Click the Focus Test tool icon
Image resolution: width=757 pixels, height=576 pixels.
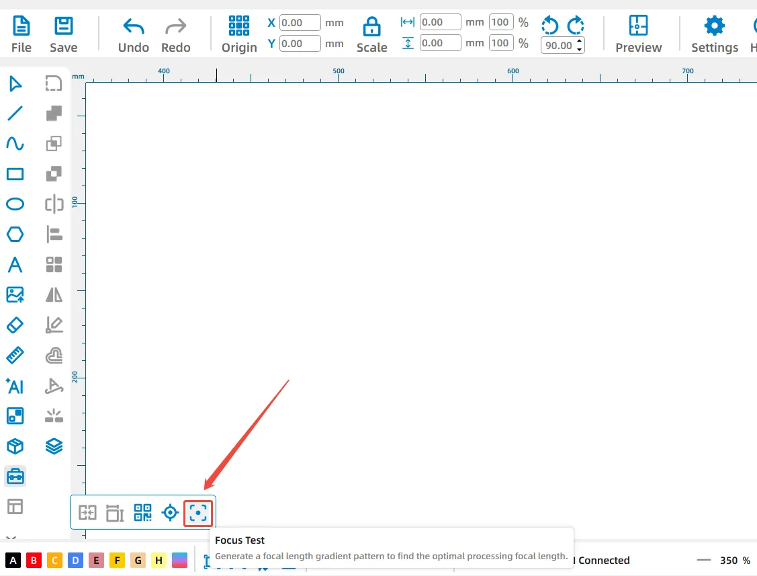click(x=198, y=513)
